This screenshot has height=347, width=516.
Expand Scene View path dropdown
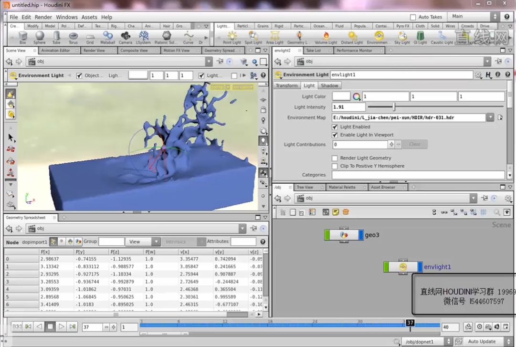pos(209,61)
